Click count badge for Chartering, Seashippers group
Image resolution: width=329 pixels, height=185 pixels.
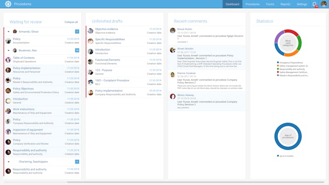tap(77, 162)
